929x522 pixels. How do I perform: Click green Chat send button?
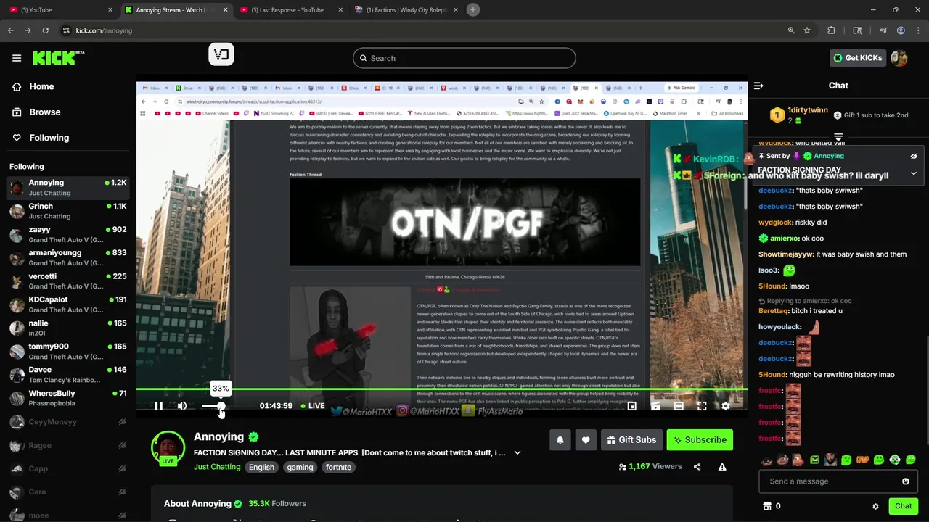[904, 506]
